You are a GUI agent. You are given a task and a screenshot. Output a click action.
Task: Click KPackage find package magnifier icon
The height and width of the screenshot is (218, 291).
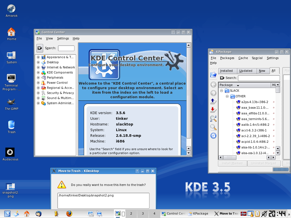coord(213,119)
